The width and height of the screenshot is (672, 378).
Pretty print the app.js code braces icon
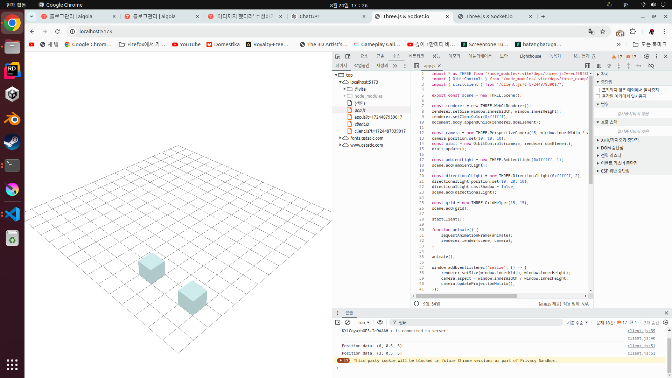click(416, 304)
